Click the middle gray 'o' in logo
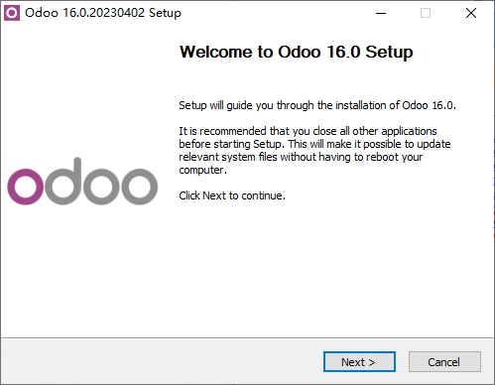This screenshot has width=495, height=385. 101,187
